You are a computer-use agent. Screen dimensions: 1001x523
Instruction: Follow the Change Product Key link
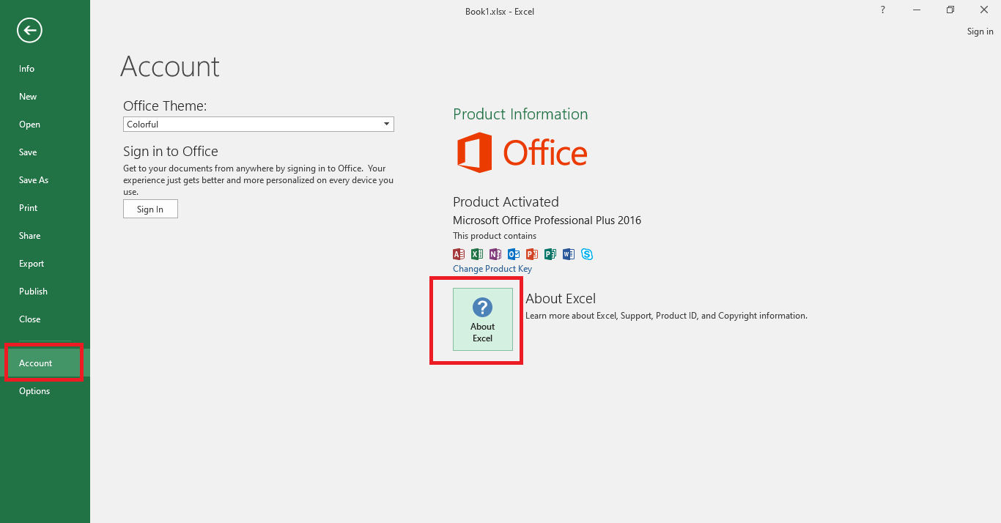point(492,269)
